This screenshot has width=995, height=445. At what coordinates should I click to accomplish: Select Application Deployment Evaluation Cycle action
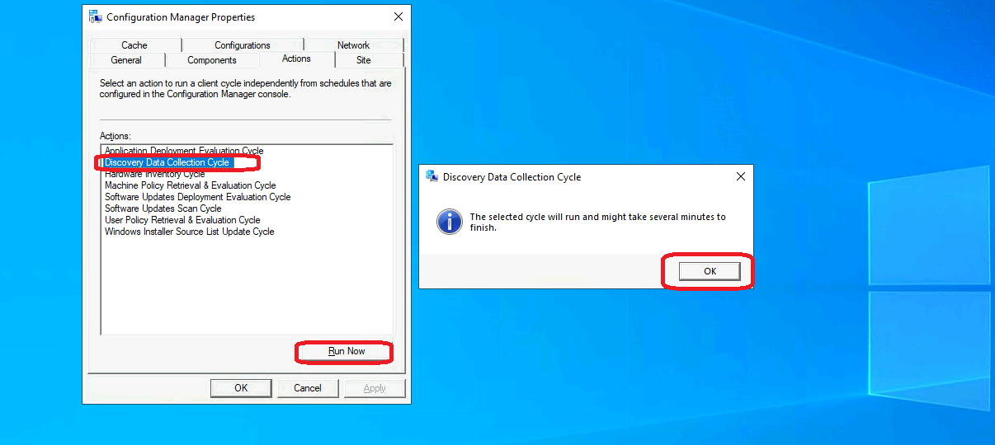[184, 152]
